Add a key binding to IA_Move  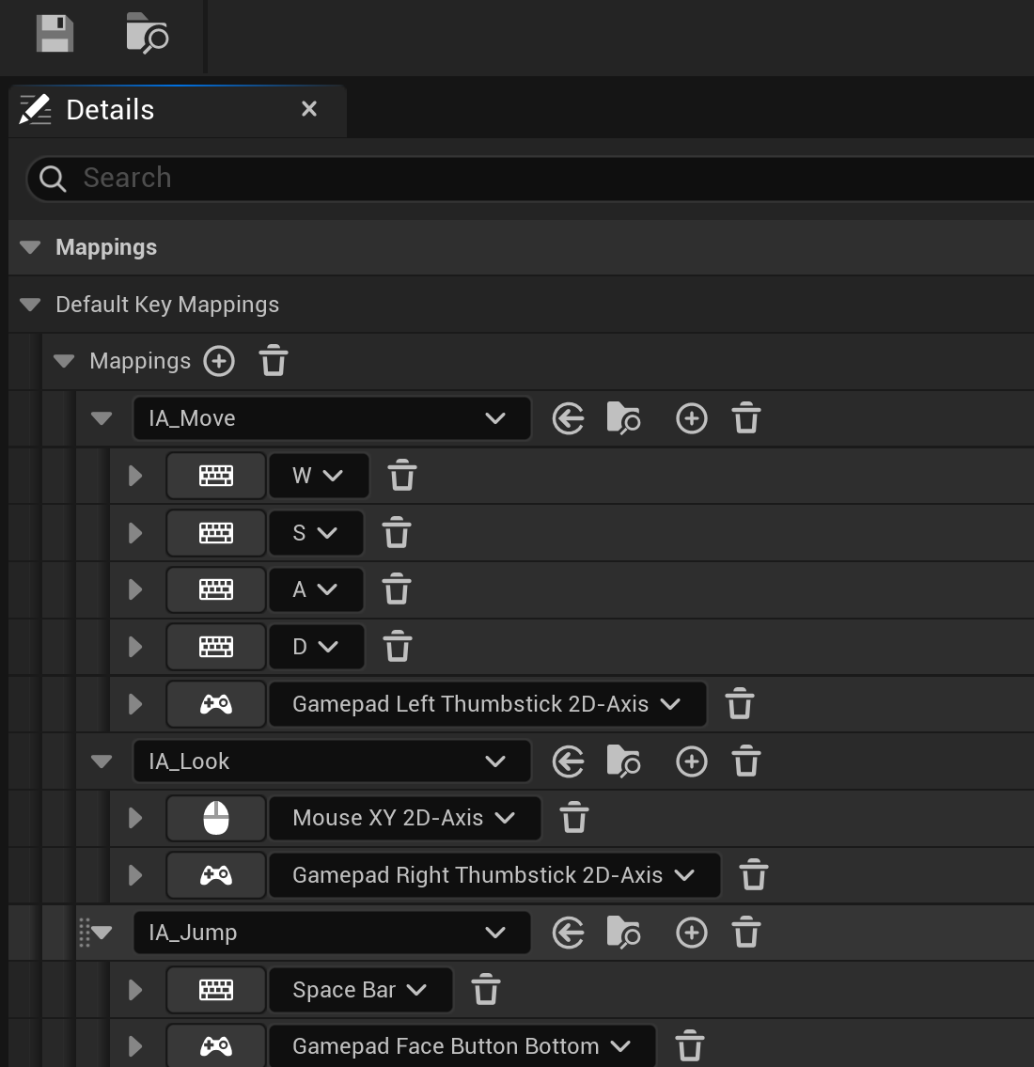[692, 417]
